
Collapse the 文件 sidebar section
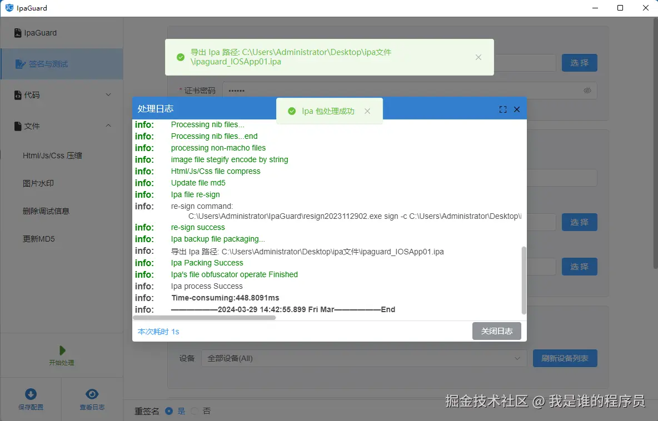(62, 126)
